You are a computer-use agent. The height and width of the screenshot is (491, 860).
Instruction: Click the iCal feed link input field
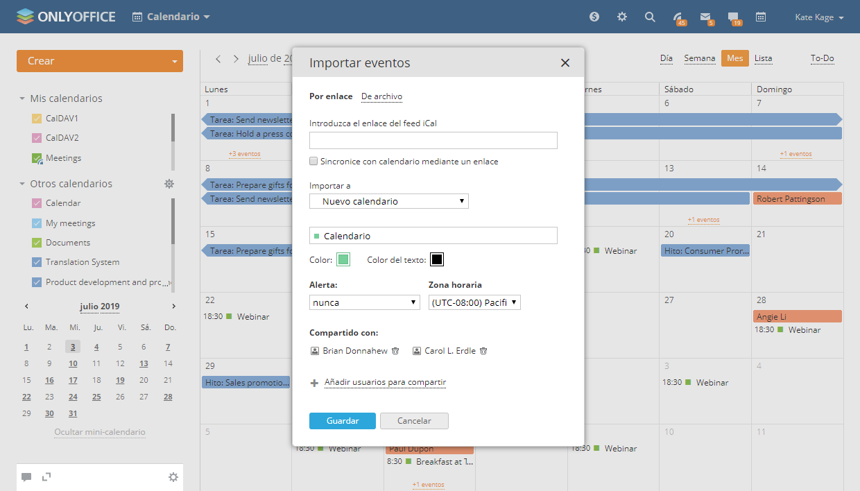click(x=433, y=141)
